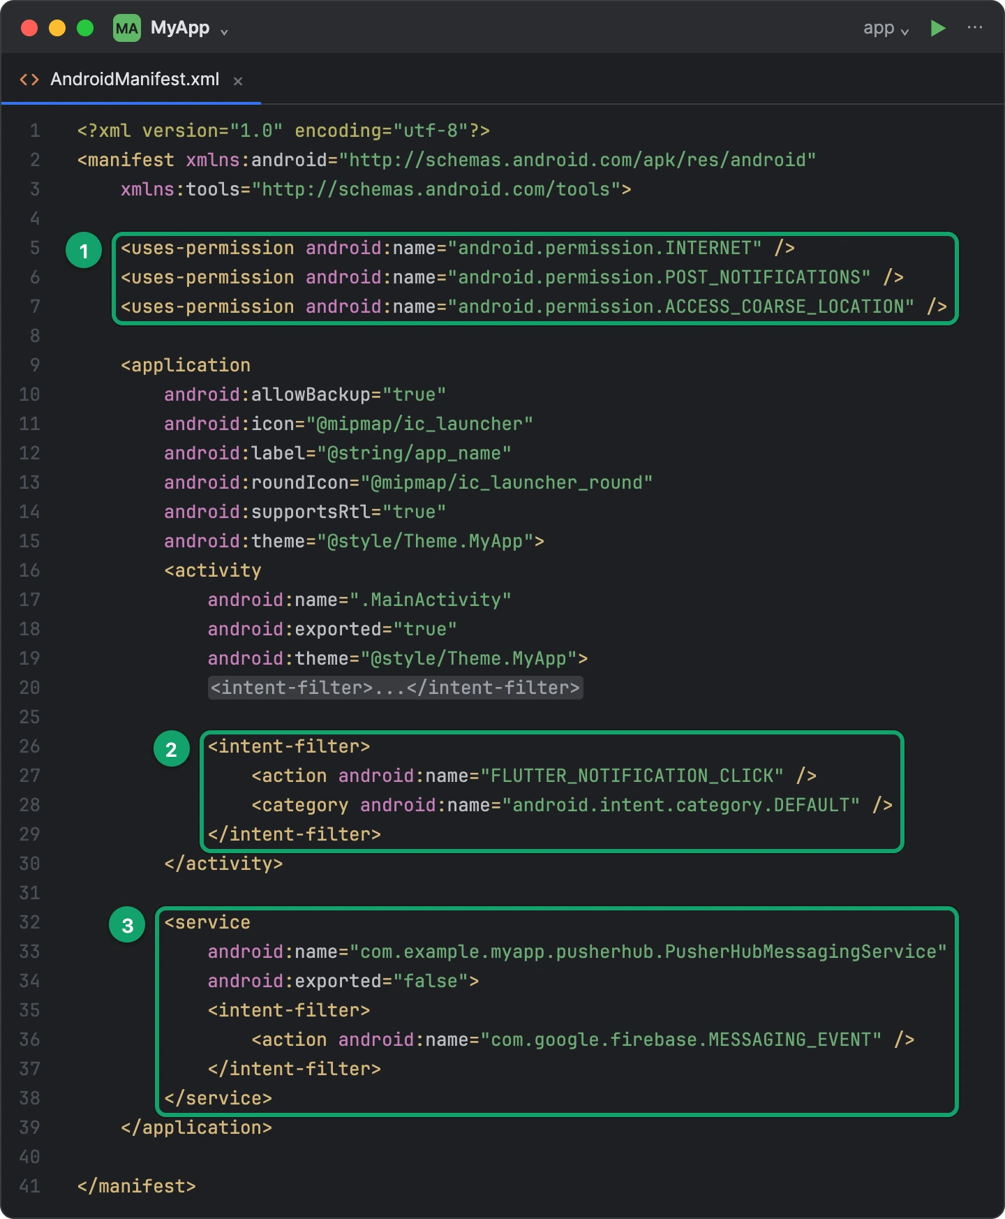
Task: Click PusherHubMessagingService name value
Action: tap(648, 952)
